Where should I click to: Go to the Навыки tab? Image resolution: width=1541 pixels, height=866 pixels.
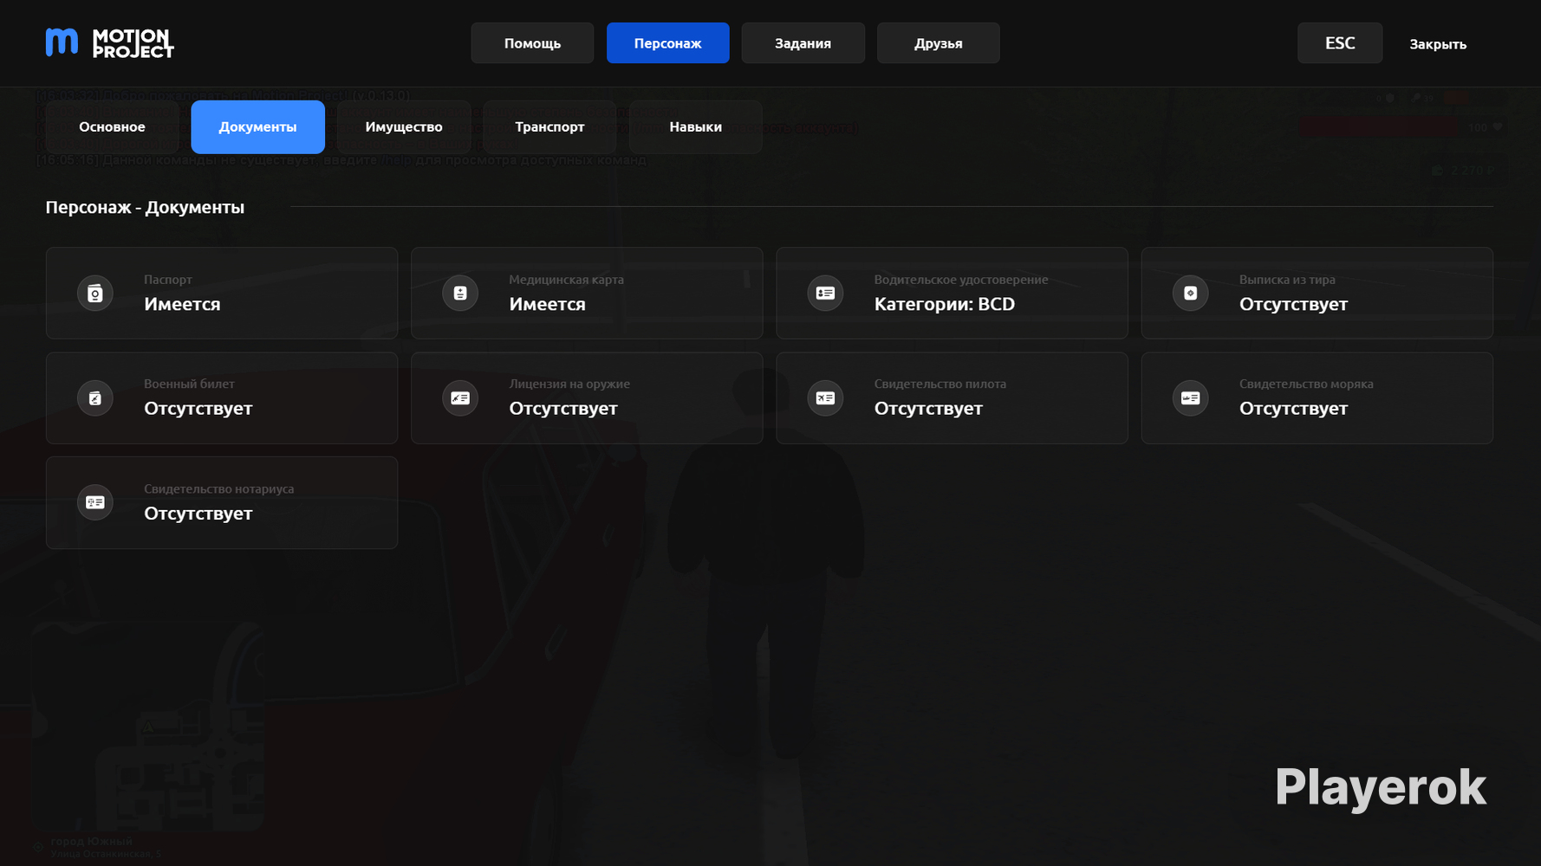click(x=695, y=127)
